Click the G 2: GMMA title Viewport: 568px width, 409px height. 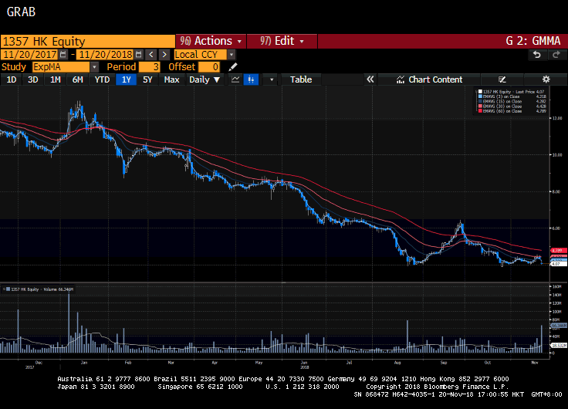(x=532, y=41)
